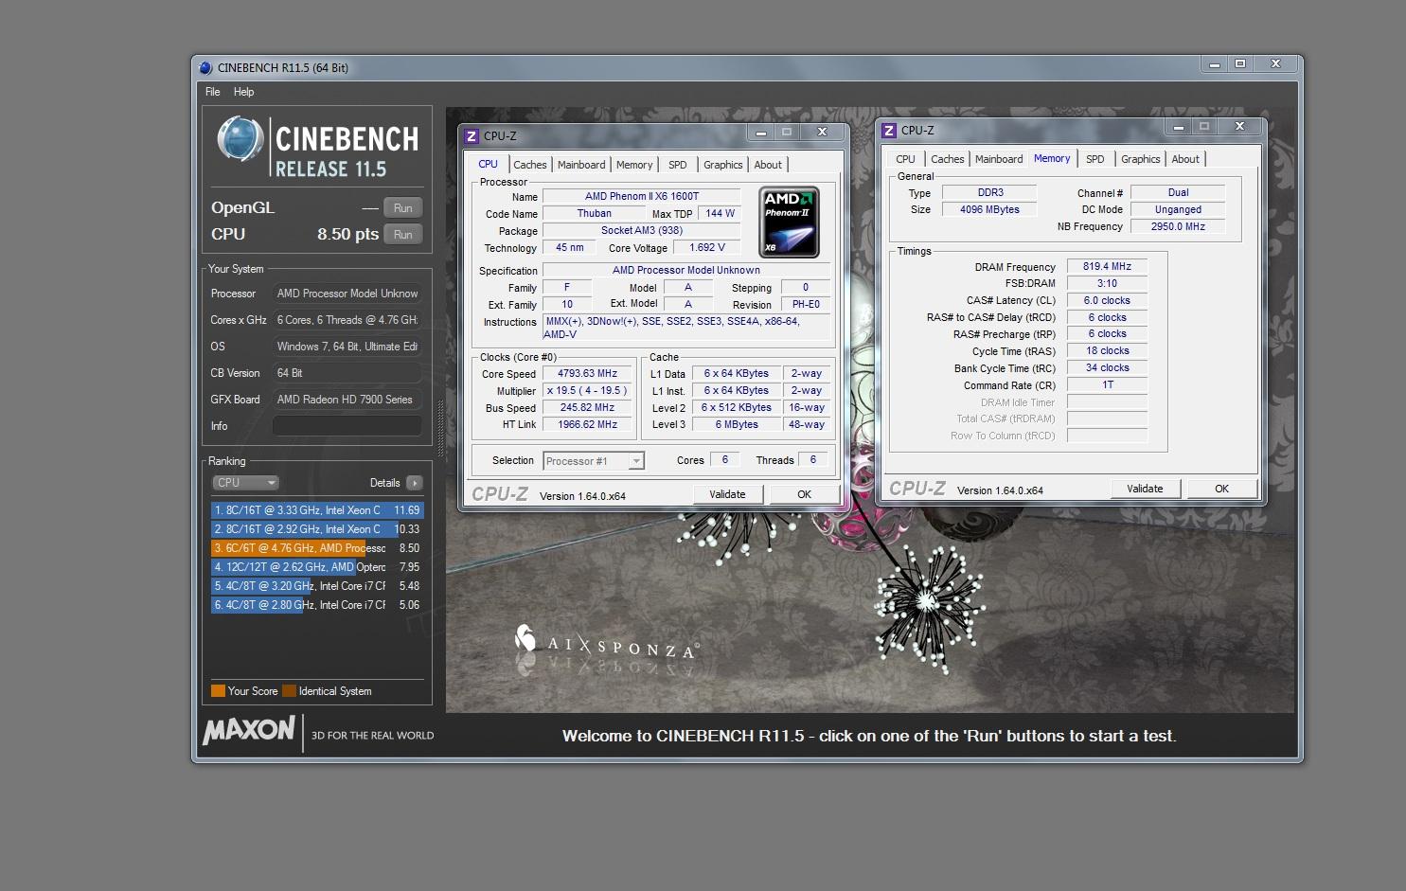Click the NB Frequency value 2950.0 MHz
Screen dimensions: 1406x891
tap(1178, 227)
